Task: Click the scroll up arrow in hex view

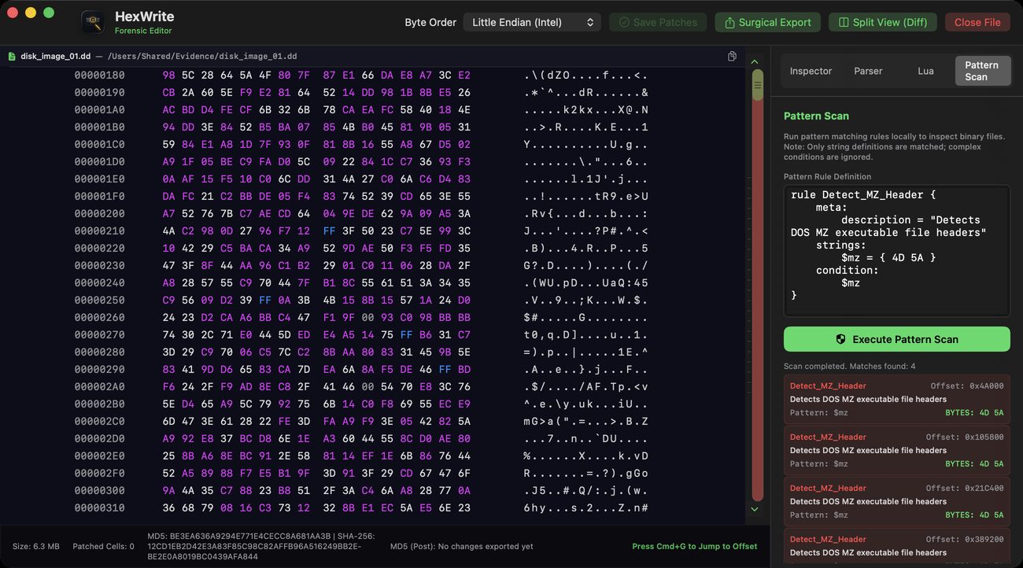Action: (x=755, y=61)
